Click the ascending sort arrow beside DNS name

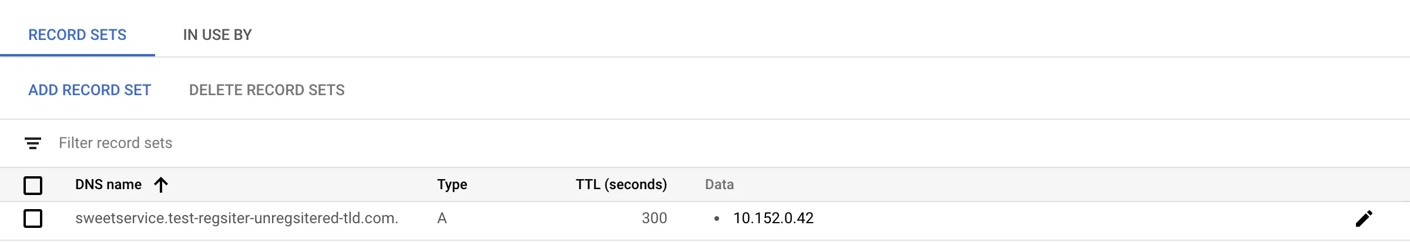point(161,185)
